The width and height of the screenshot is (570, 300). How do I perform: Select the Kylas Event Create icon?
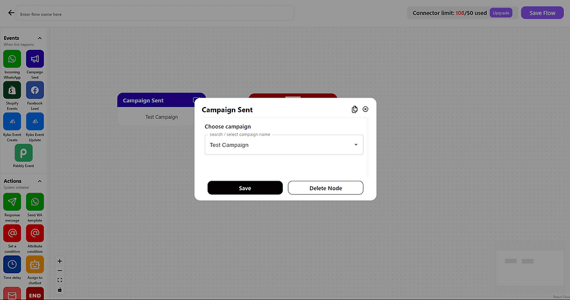(12, 121)
